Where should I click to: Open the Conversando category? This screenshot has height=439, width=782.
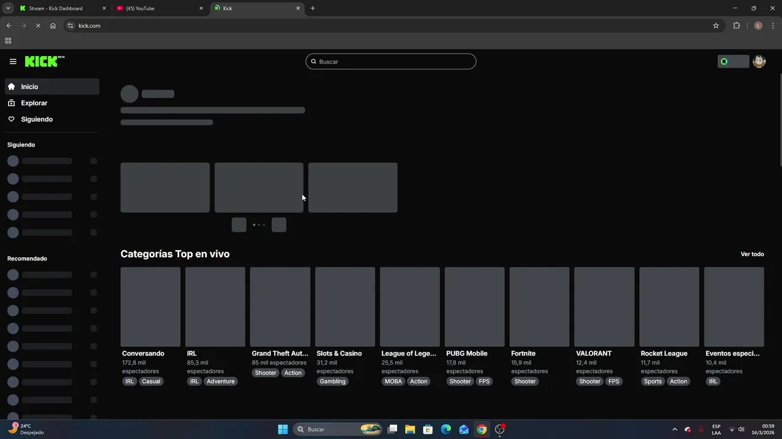point(143,354)
